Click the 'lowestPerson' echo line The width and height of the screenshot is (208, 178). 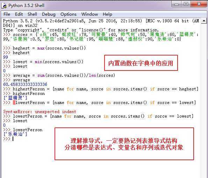(x=28, y=130)
